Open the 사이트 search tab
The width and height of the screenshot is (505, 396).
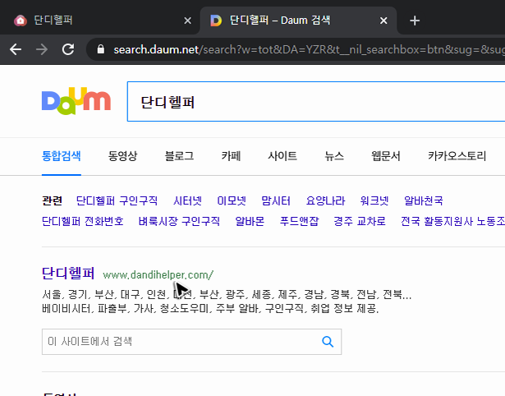click(x=282, y=156)
